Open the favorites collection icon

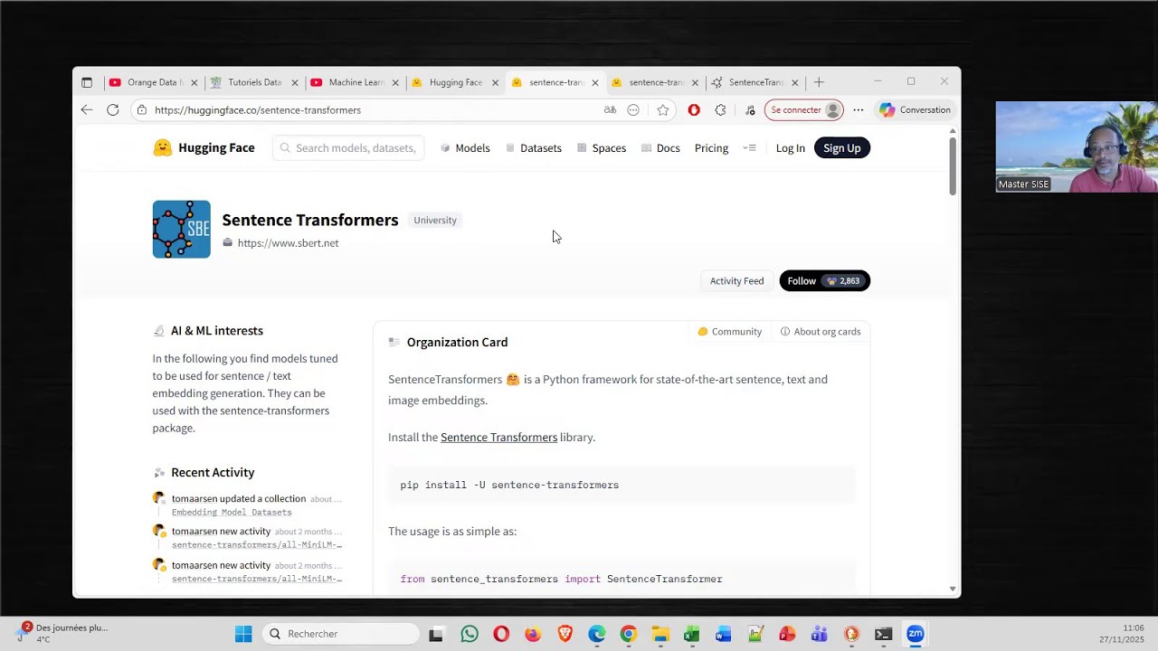(750, 110)
